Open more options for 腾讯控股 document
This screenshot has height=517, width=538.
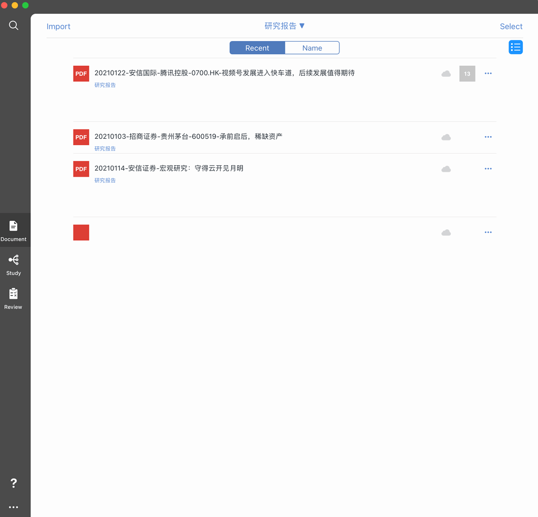(488, 74)
